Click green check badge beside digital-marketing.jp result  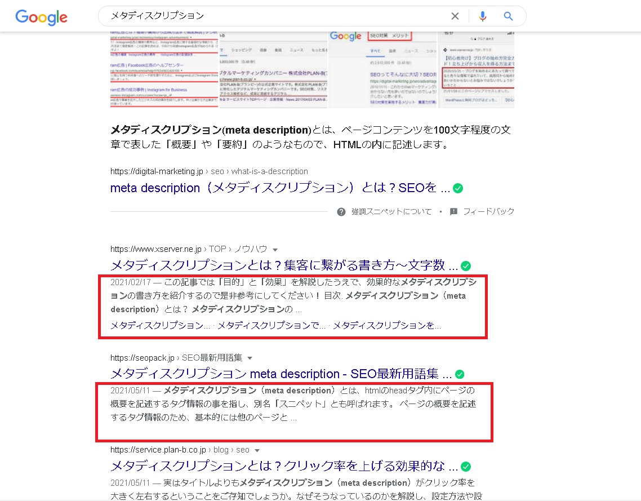click(x=458, y=188)
